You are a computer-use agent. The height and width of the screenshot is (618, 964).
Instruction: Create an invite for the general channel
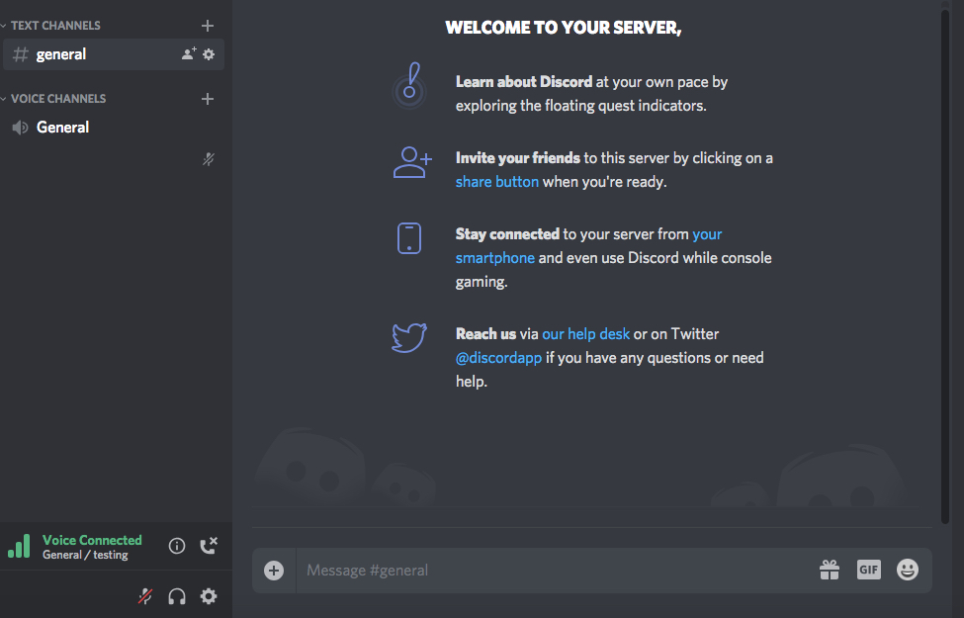tap(186, 54)
